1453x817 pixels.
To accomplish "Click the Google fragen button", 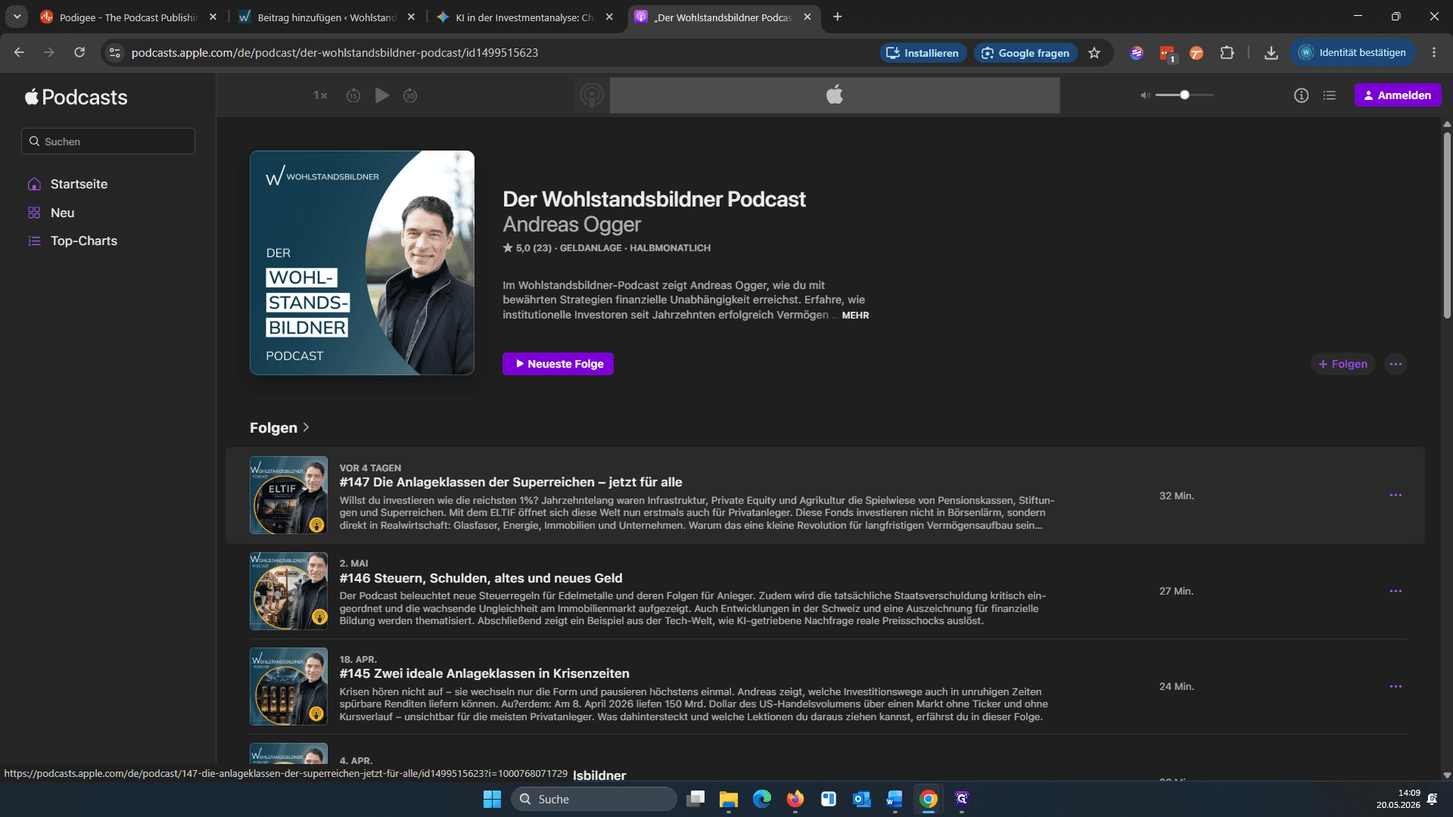I will tap(1025, 53).
